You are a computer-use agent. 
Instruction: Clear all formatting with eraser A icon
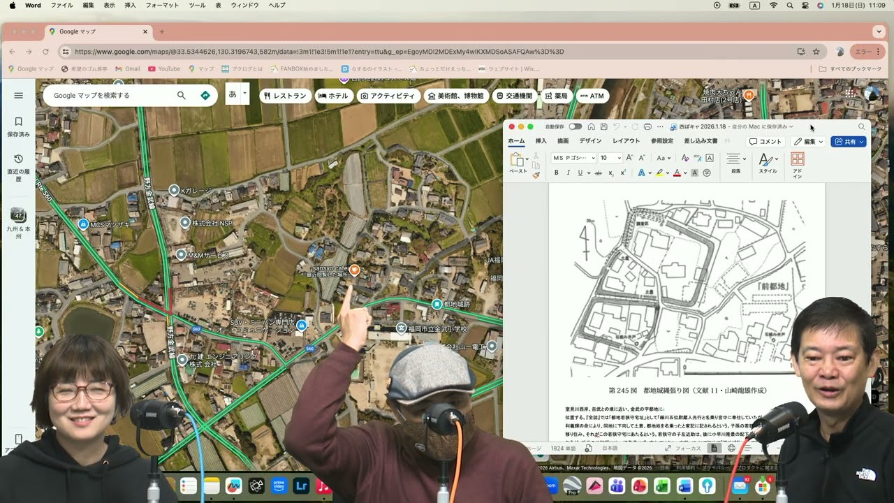684,158
